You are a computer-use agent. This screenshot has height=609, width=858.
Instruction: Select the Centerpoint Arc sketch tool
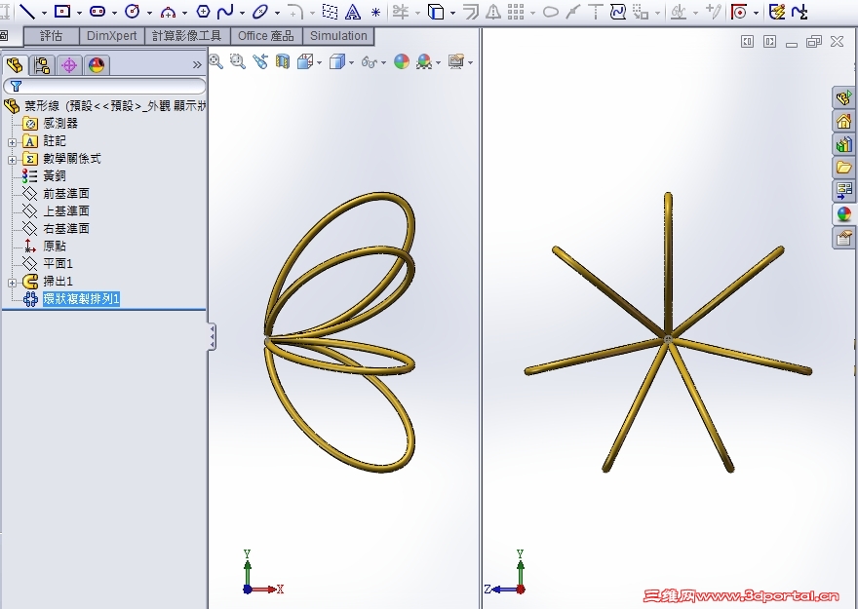(168, 12)
